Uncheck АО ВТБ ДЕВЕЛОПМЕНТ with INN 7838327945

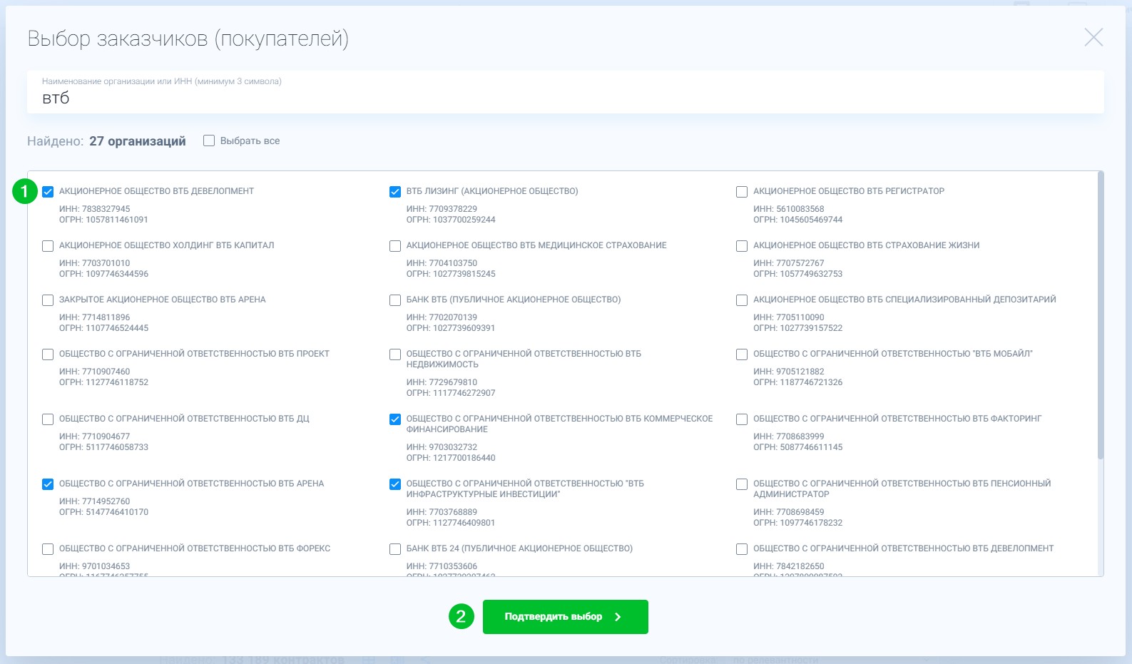pyautogui.click(x=48, y=192)
